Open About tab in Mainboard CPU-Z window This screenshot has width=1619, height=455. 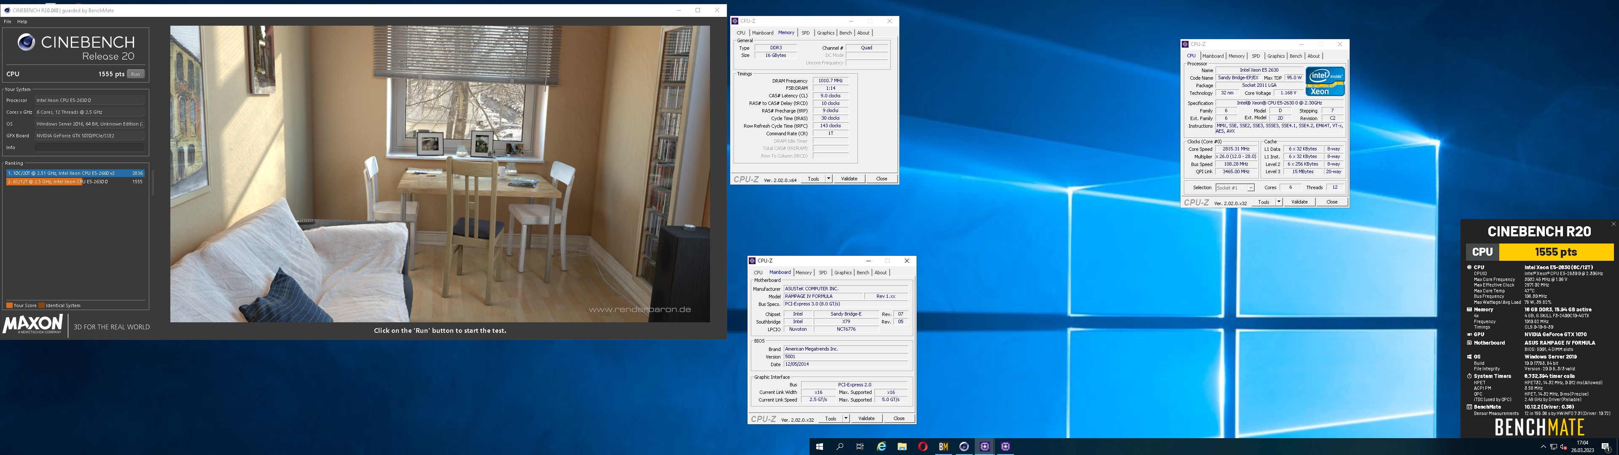click(880, 273)
